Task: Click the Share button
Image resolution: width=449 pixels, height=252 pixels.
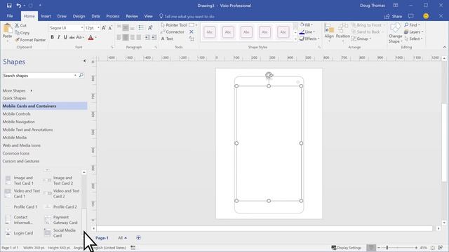Action: 393,16
